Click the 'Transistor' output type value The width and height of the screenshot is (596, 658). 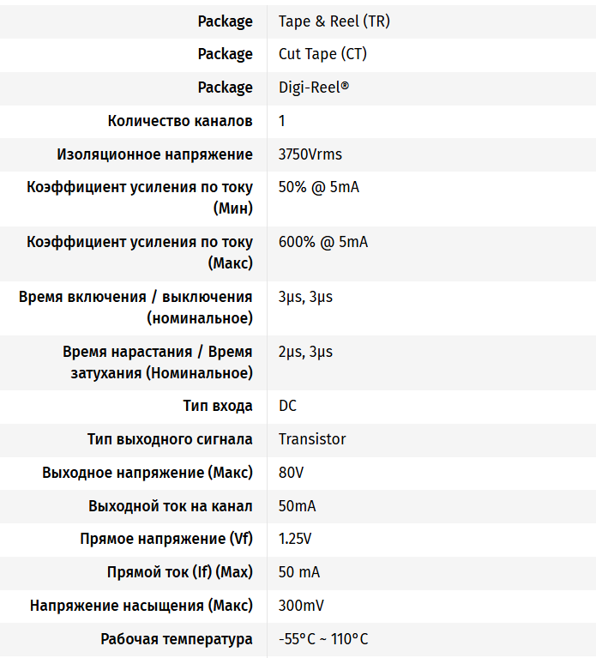(x=312, y=439)
